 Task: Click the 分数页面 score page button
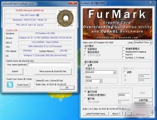pyautogui.click(x=143, y=100)
